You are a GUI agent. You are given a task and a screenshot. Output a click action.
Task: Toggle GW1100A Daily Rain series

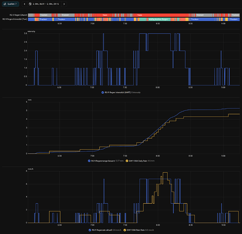click(x=127, y=161)
